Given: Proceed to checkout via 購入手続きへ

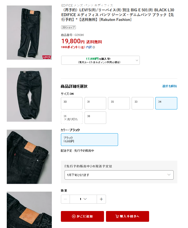Looking at the screenshot, I should (x=127, y=216).
